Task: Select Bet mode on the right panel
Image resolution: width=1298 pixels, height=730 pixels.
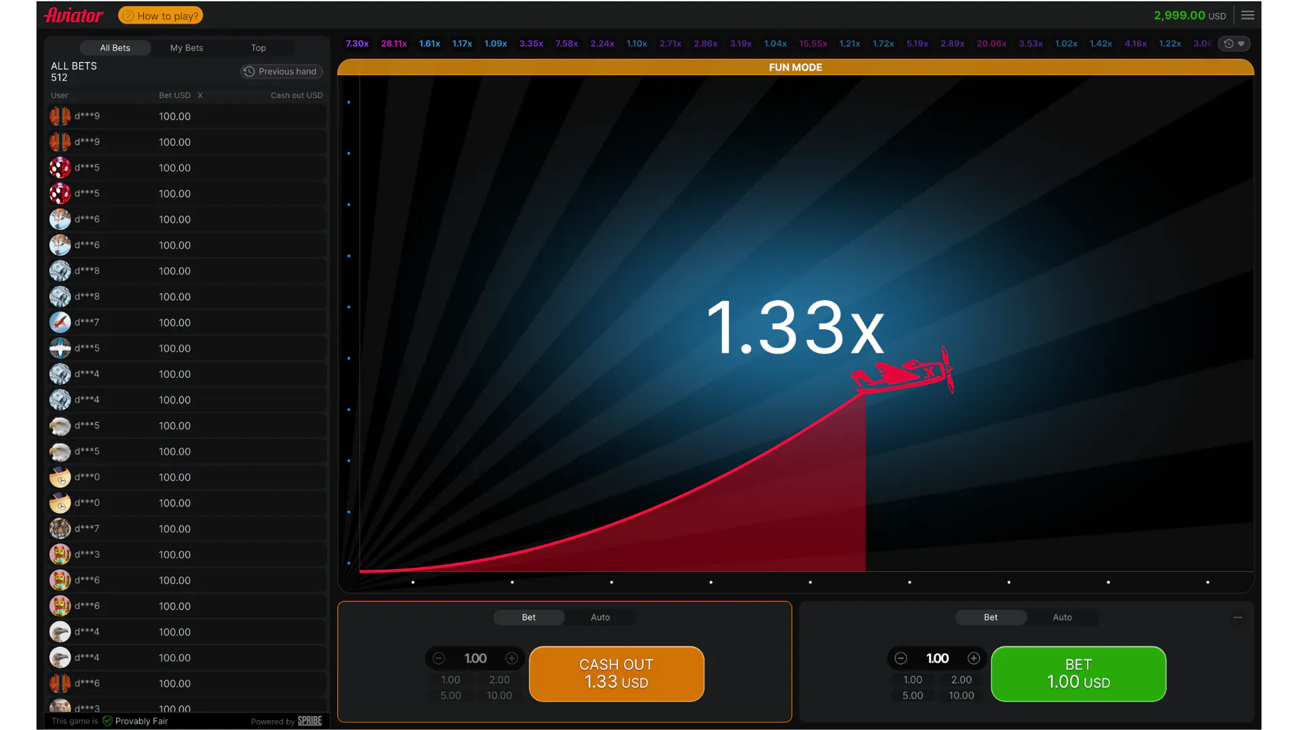Action: tap(990, 617)
